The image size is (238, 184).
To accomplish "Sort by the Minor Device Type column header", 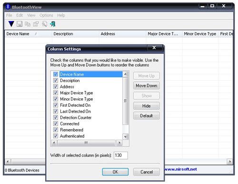I will (x=200, y=34).
